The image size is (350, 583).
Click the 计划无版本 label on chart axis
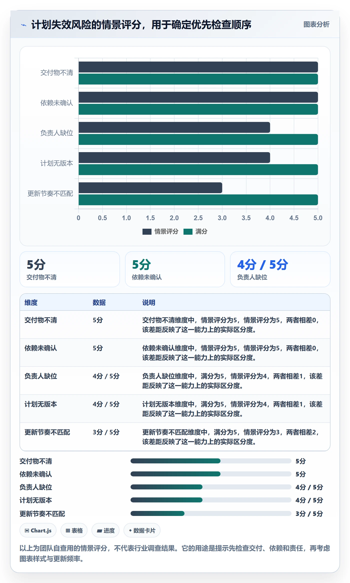point(57,163)
